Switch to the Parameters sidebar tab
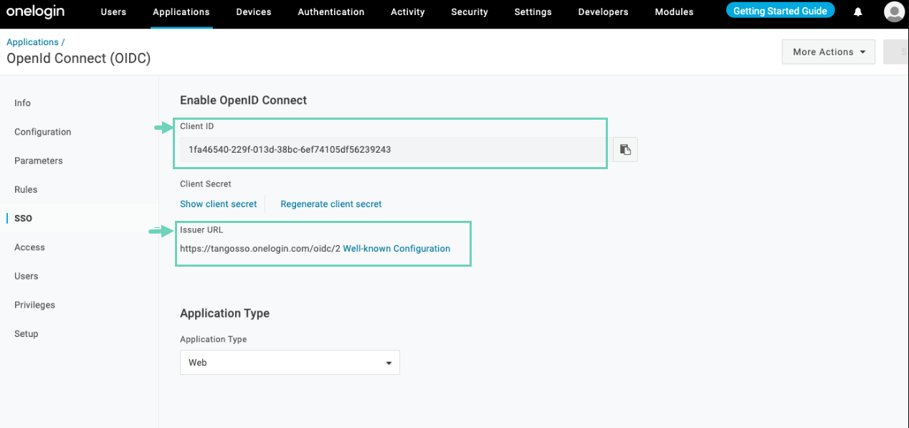This screenshot has height=428, width=909. pos(39,161)
